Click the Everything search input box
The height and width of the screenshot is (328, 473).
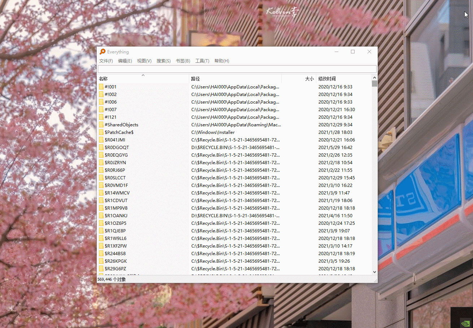237,69
